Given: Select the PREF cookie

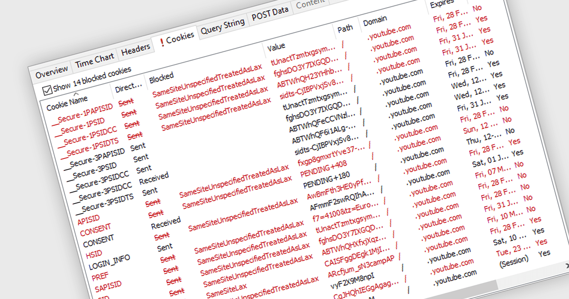Looking at the screenshot, I should pos(100,276).
